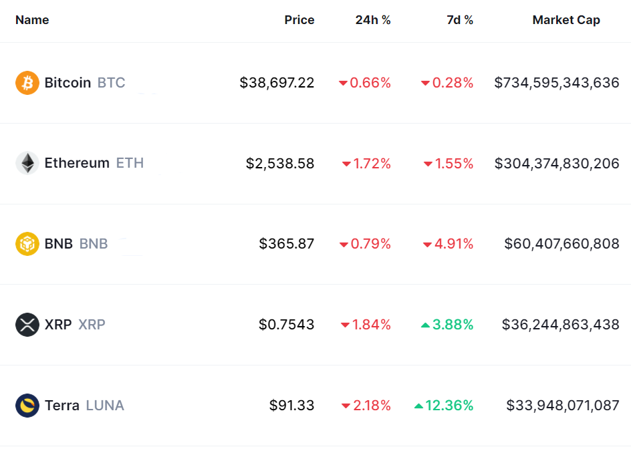Sort by the 7d % column header
The height and width of the screenshot is (449, 631).
point(460,20)
